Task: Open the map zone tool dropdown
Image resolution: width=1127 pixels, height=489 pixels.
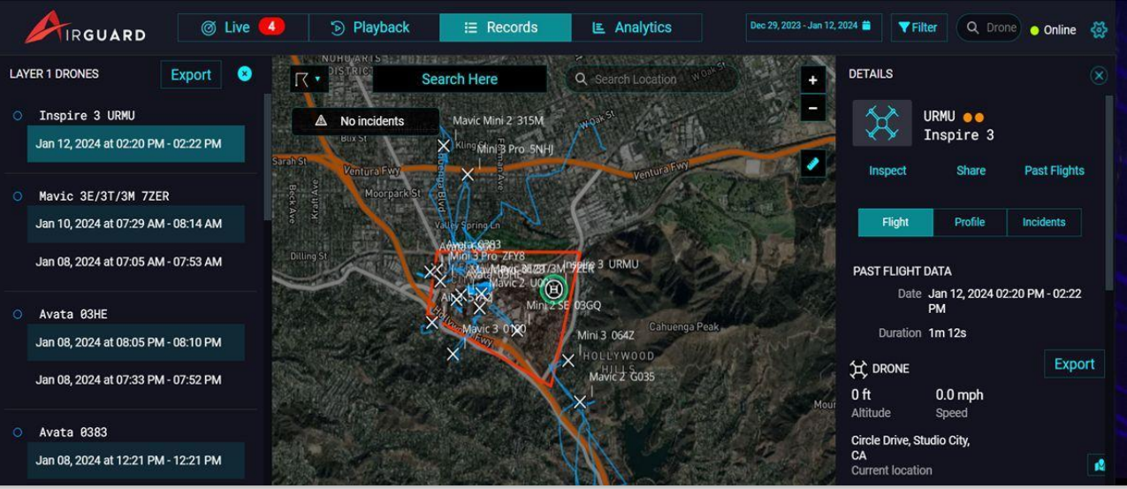Action: click(x=308, y=80)
